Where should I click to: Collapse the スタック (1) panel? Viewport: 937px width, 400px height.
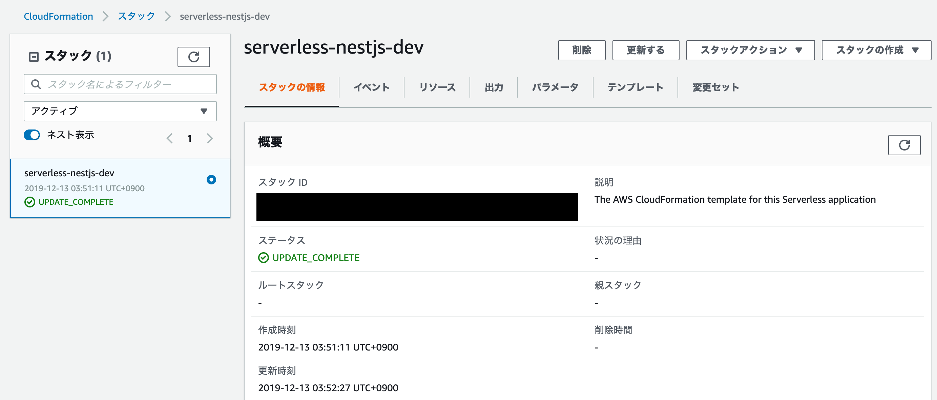pyautogui.click(x=34, y=56)
